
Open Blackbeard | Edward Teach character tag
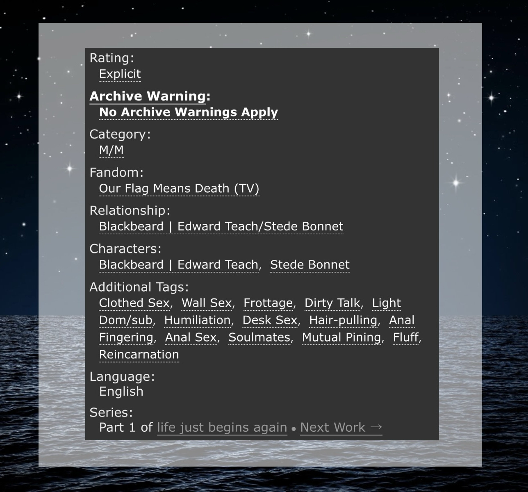click(178, 265)
